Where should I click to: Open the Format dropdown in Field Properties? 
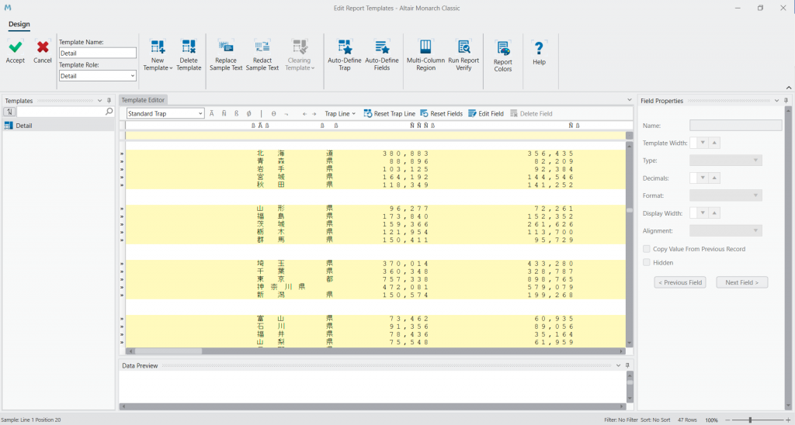(726, 195)
